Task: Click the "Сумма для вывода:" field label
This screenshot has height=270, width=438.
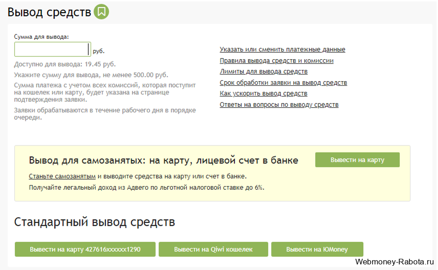Action: click(x=42, y=36)
